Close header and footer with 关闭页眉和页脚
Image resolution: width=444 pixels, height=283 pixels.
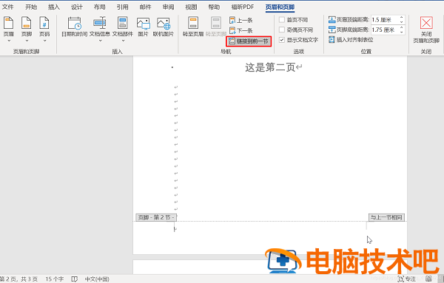(426, 30)
